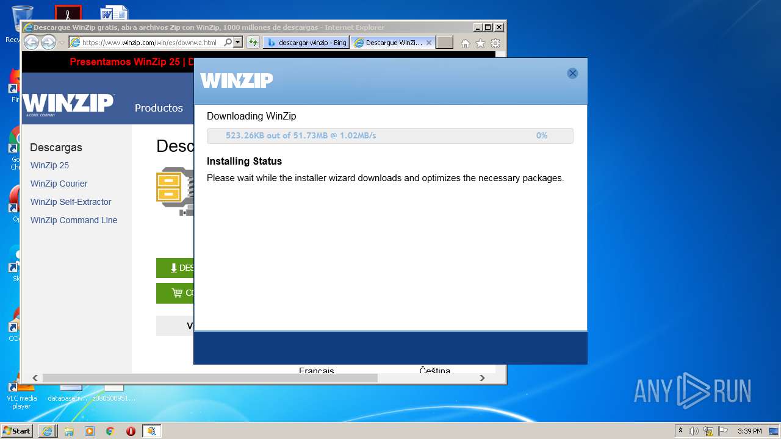Switch to the 'Descargue WinZi...' tab
781x439 pixels.
pos(393,42)
